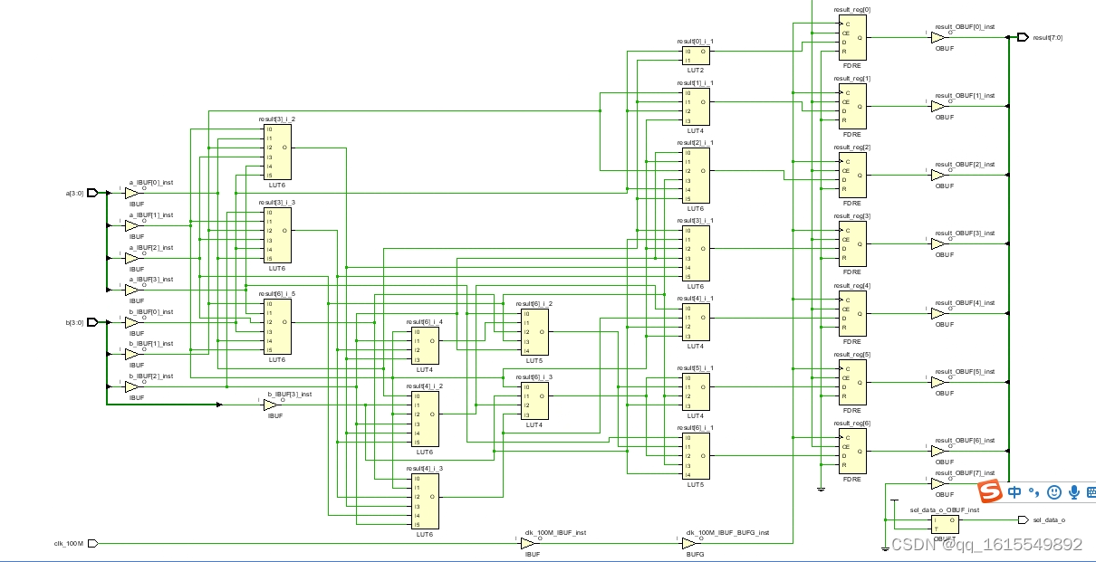Select the result_OBUF[4]_inst output buffer
The image size is (1096, 562).
click(937, 313)
